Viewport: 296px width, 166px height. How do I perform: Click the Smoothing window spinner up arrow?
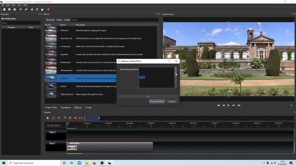click(x=175, y=72)
